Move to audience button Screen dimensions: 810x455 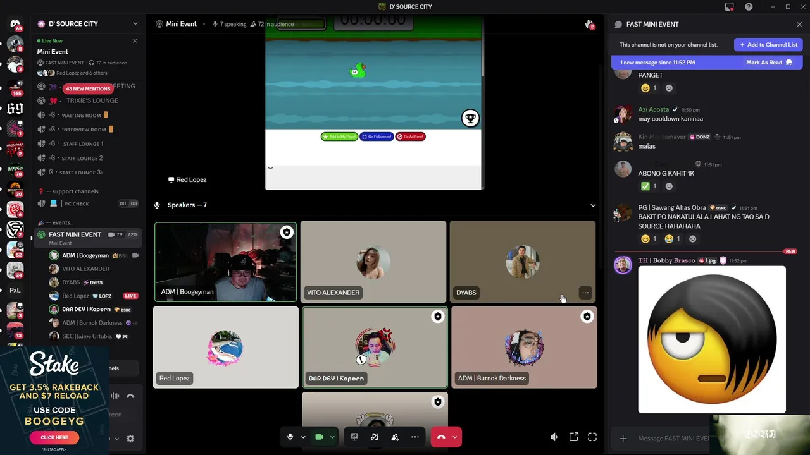pos(395,437)
